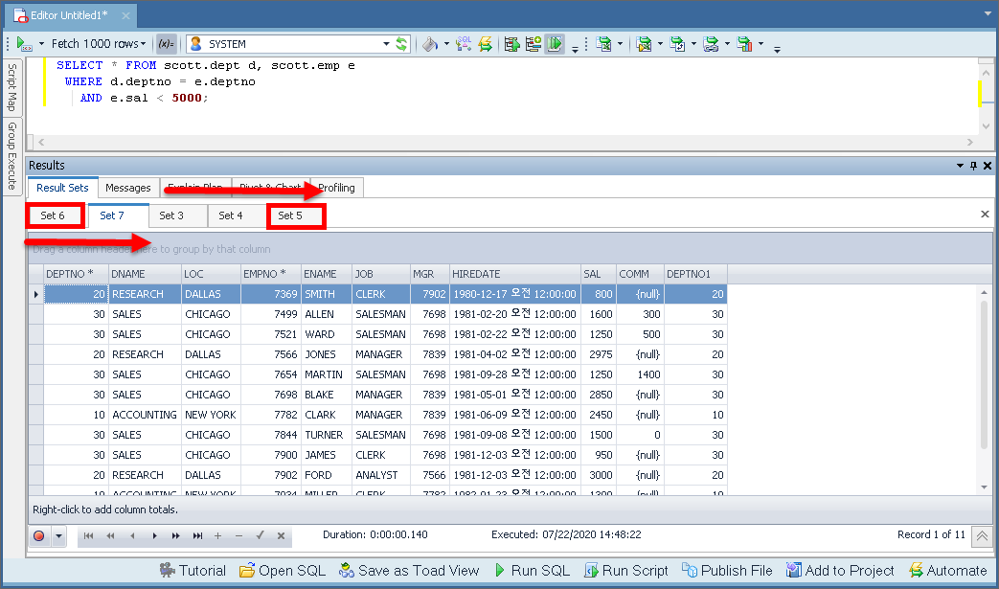Click the green Execute SQL toolbar icon

click(24, 44)
